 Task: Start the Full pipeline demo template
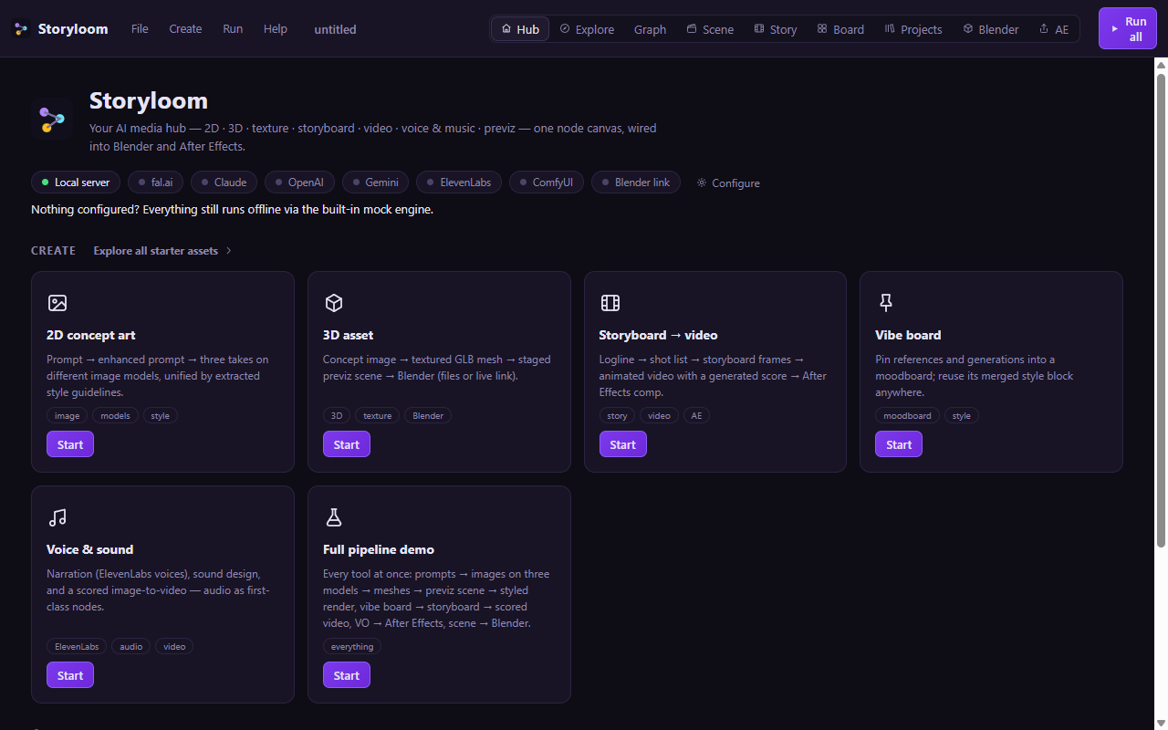tap(347, 675)
